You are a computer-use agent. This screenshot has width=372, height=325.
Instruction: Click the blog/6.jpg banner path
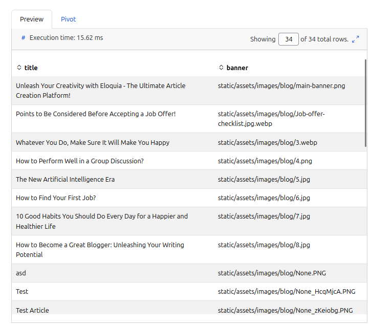coord(264,198)
